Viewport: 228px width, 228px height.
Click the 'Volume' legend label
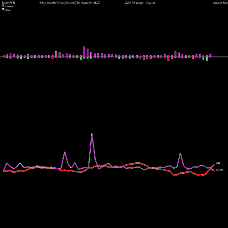(9, 6)
